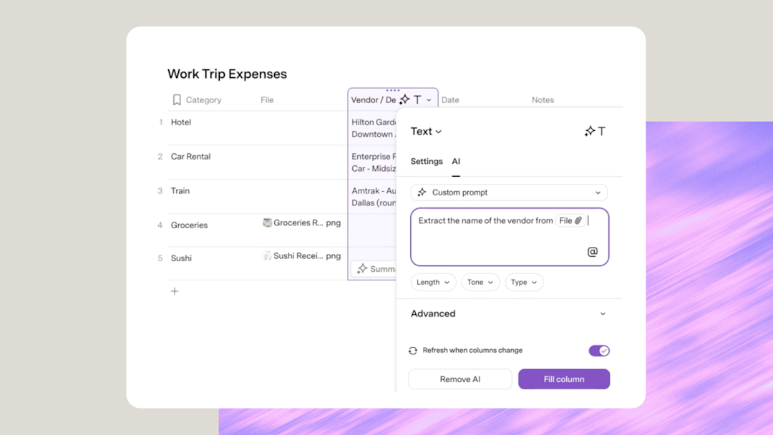The width and height of the screenshot is (773, 435).
Task: Click the refresh icon beside Refresh when columns change
Action: (x=413, y=351)
